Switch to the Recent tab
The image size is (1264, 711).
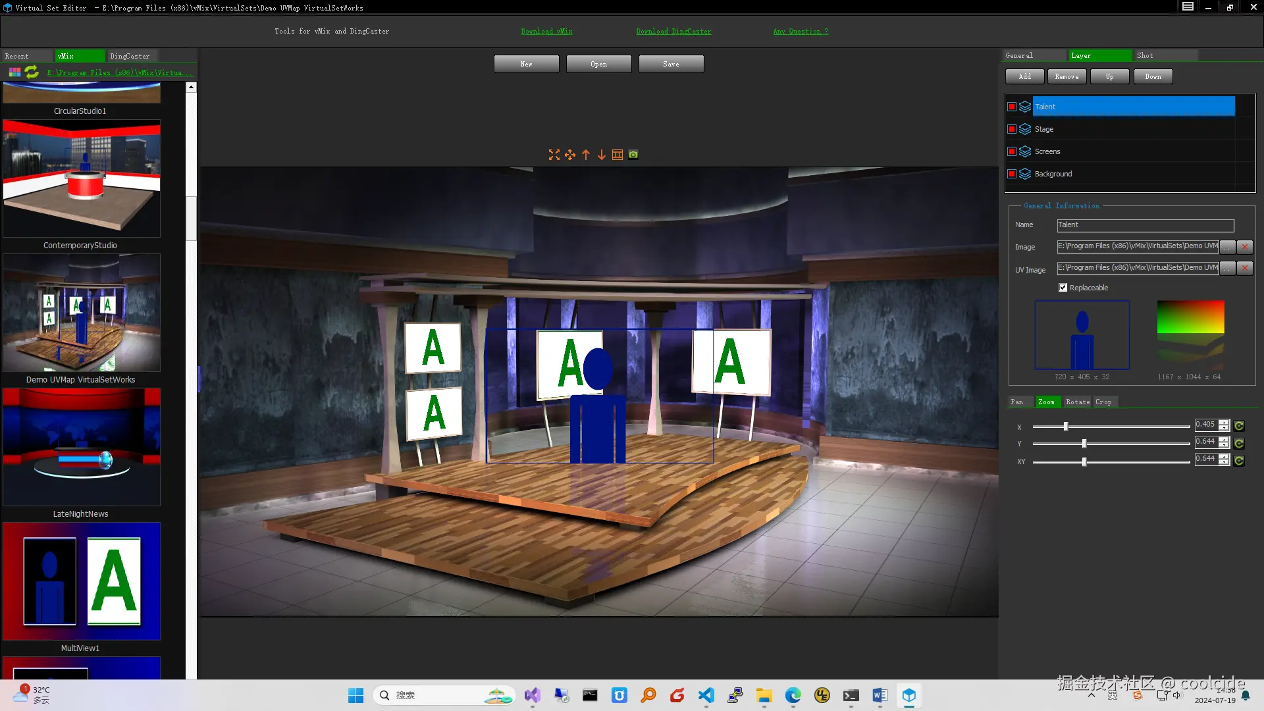pyautogui.click(x=26, y=56)
